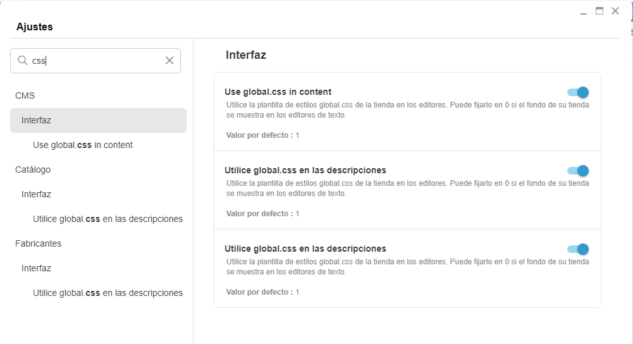Select Use global.css in content result
Viewport: 633px width, 344px height.
point(83,145)
